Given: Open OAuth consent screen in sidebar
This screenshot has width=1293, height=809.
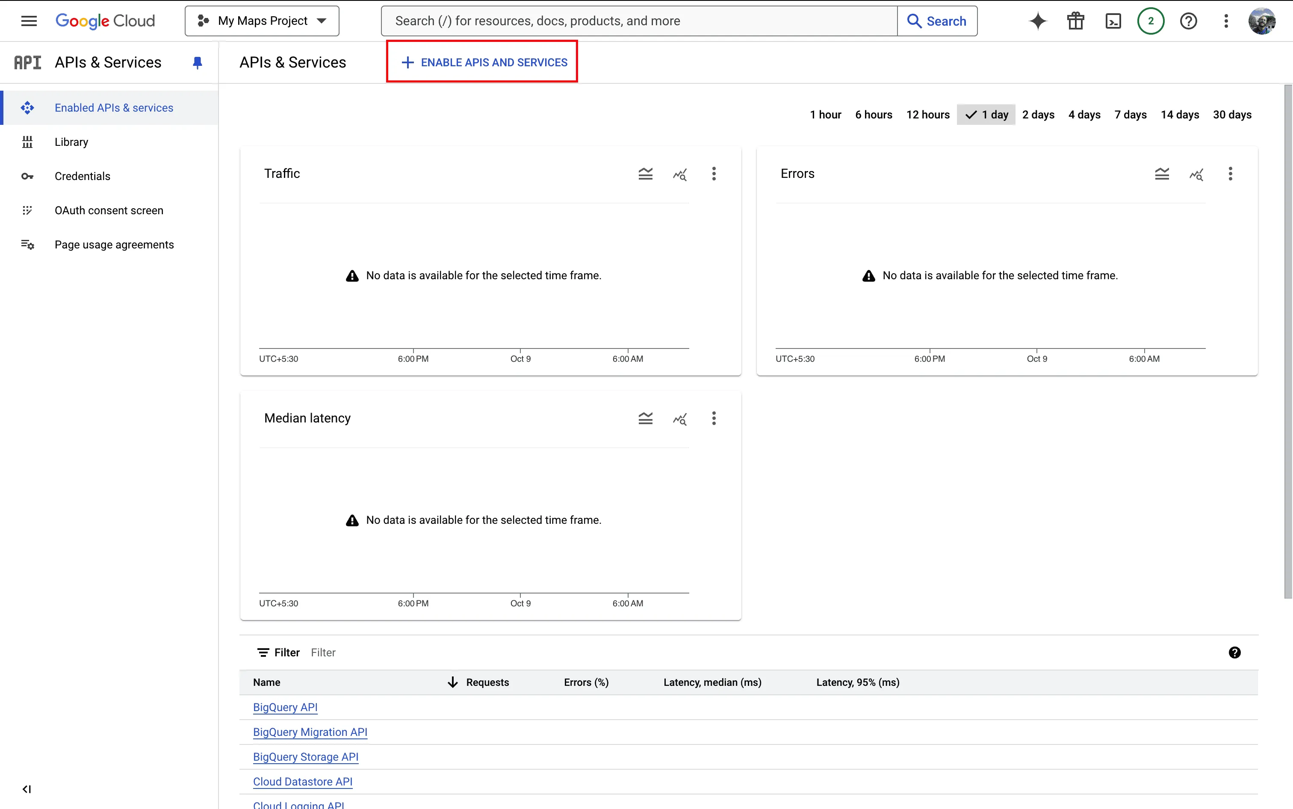Looking at the screenshot, I should point(109,210).
